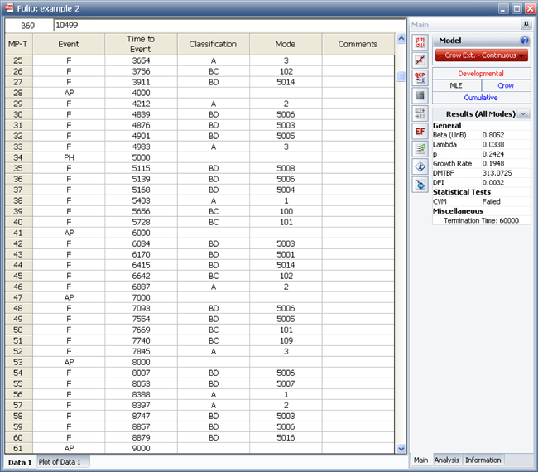Click the number-shift icon below the gray square icon

(420, 113)
